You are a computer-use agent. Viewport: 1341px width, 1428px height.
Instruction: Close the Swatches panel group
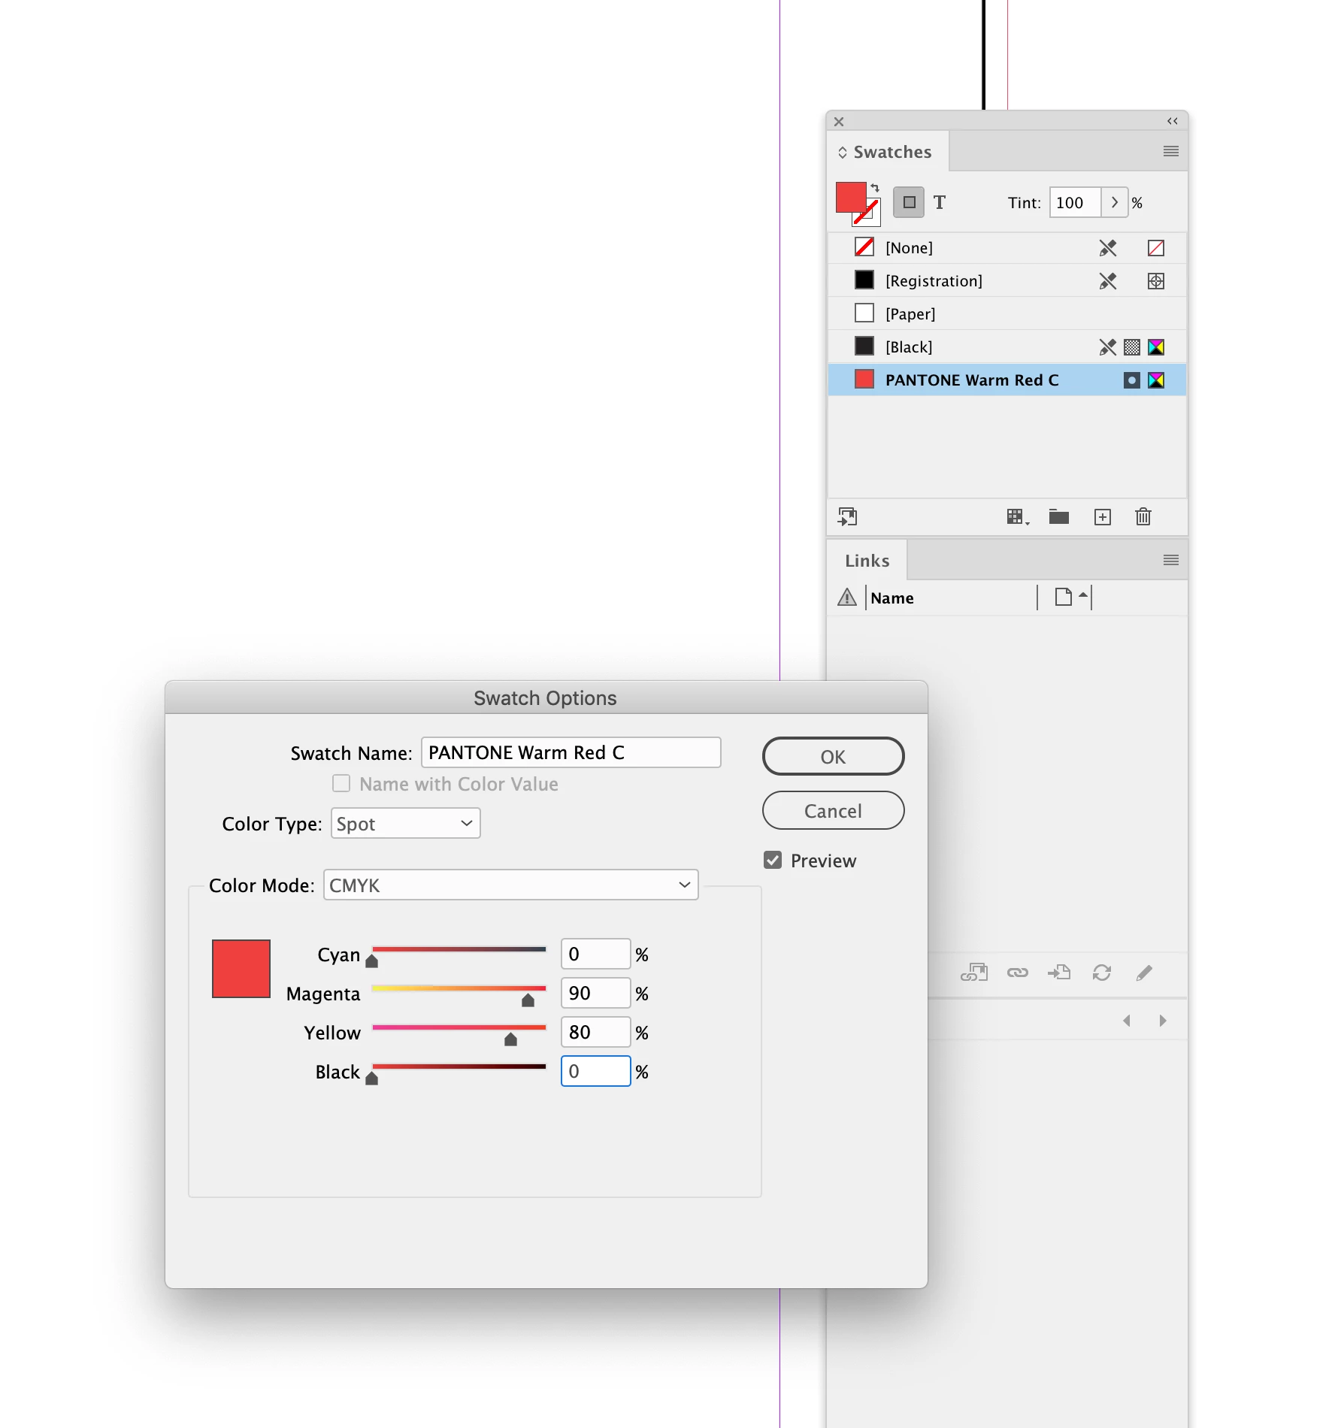[x=839, y=121]
